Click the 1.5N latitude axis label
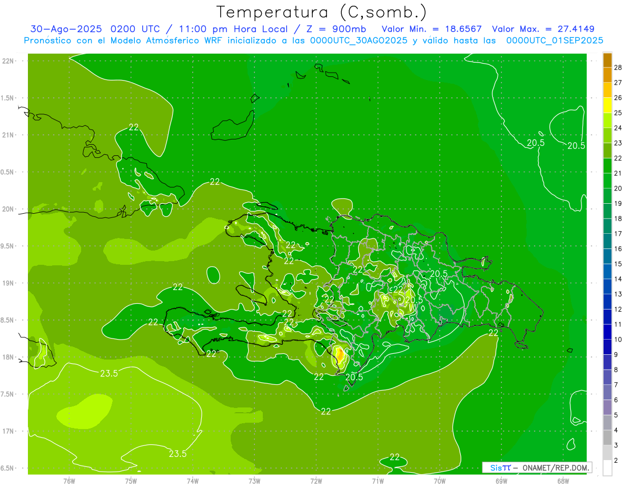Screen dimensions: 632x488 coord(7,98)
